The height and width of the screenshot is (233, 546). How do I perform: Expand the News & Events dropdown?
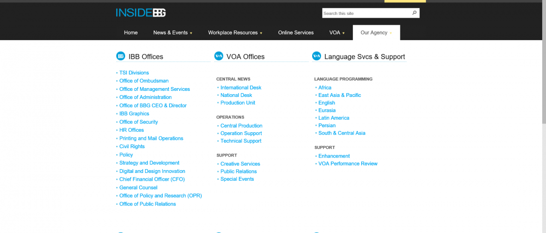[173, 32]
